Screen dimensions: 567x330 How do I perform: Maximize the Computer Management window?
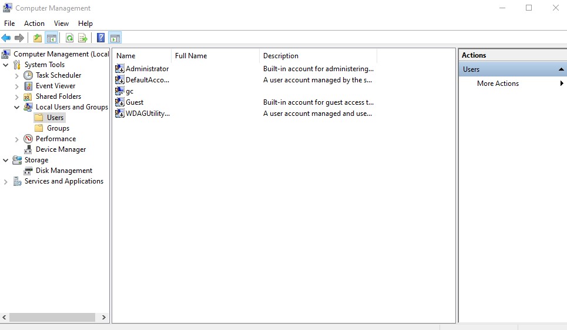[529, 8]
